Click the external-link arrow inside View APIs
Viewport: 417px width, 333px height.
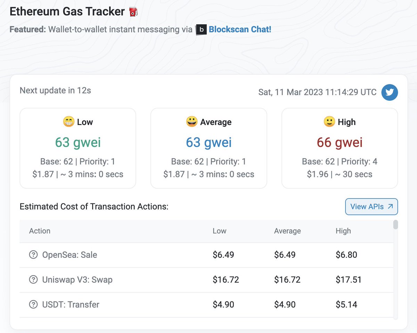pos(391,207)
